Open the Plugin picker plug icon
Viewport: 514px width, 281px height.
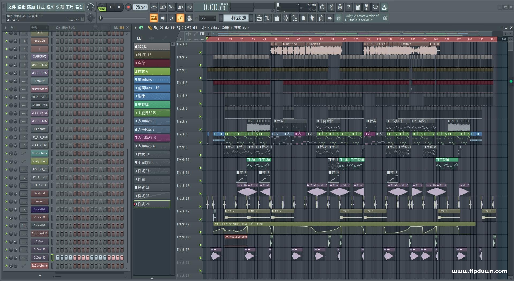tap(312, 18)
